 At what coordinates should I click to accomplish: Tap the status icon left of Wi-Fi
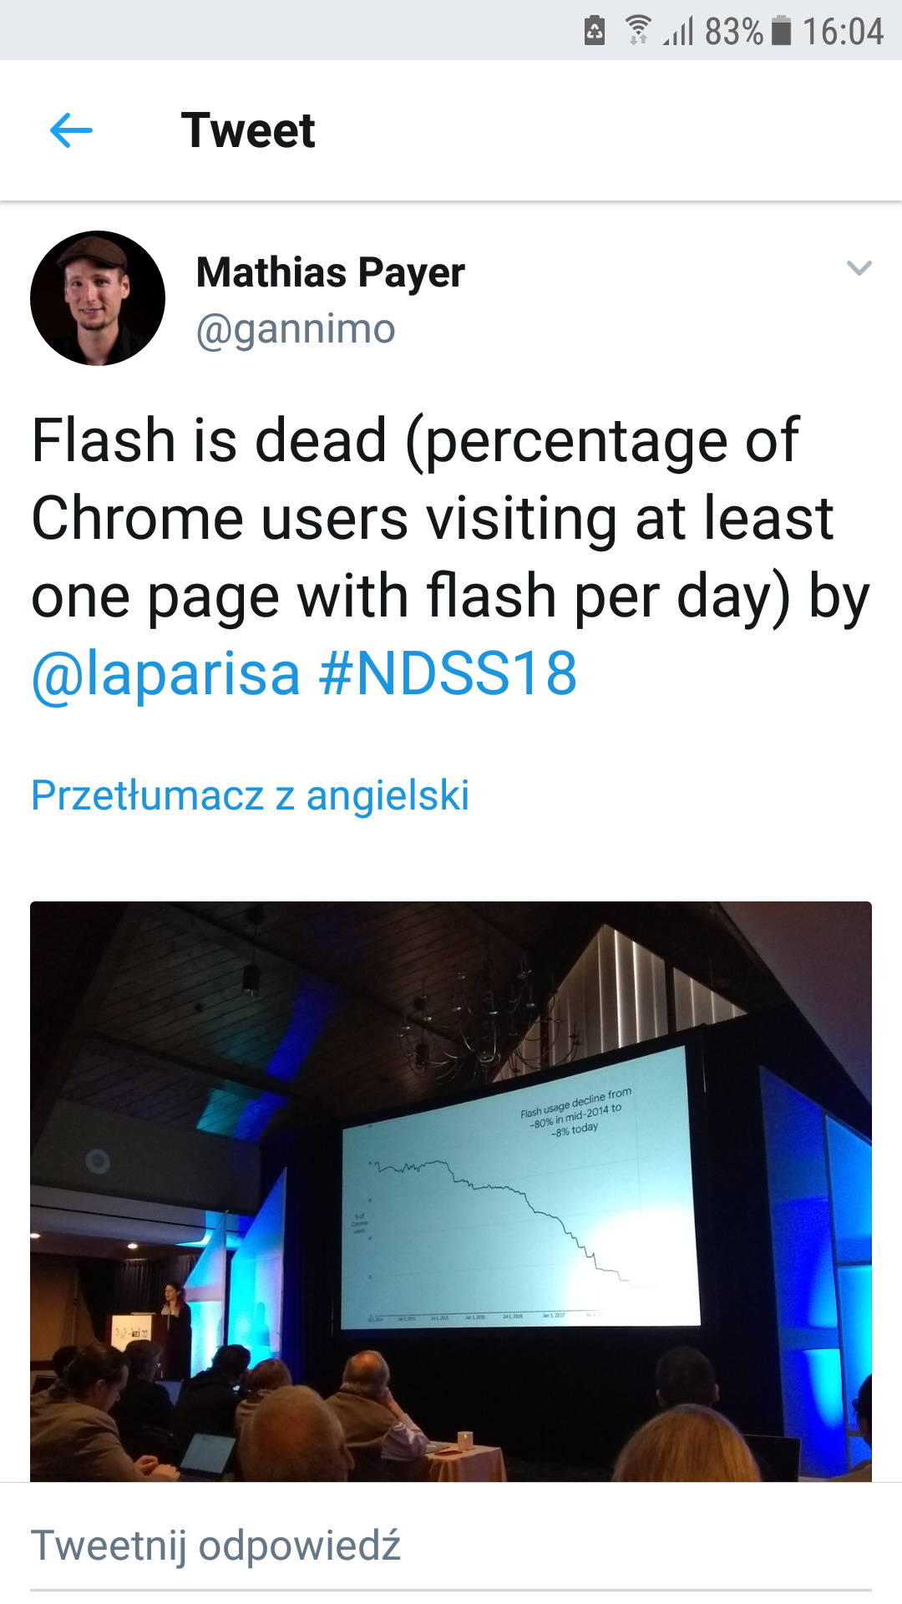[594, 31]
